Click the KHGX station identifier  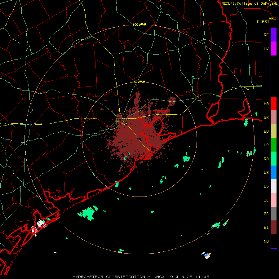click(159, 277)
